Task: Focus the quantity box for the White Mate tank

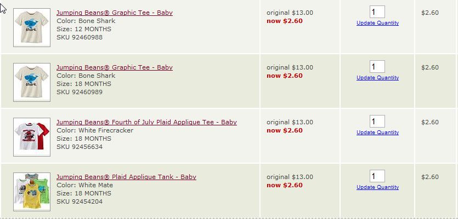Action: pos(377,176)
